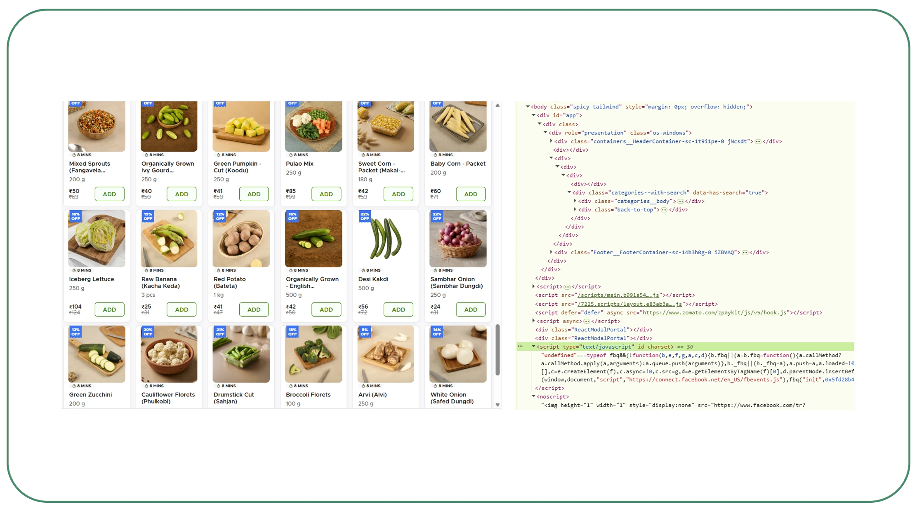Screen dimensions: 917x511
Task: Click Broccoli Florets product name
Action: [308, 395]
